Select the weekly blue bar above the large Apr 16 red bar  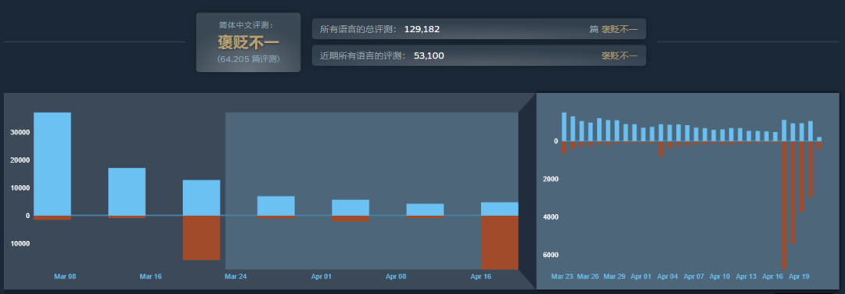499,209
